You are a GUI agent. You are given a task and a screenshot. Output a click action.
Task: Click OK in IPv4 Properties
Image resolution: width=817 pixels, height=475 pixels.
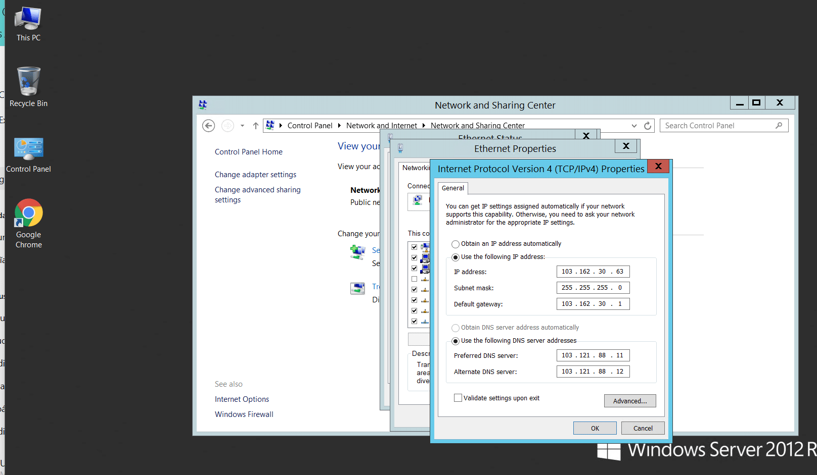pyautogui.click(x=595, y=428)
